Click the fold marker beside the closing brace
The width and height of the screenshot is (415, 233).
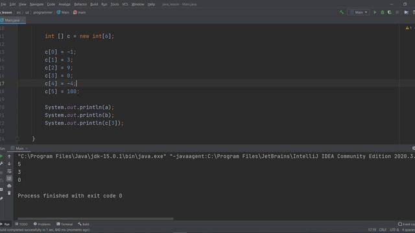(18, 139)
